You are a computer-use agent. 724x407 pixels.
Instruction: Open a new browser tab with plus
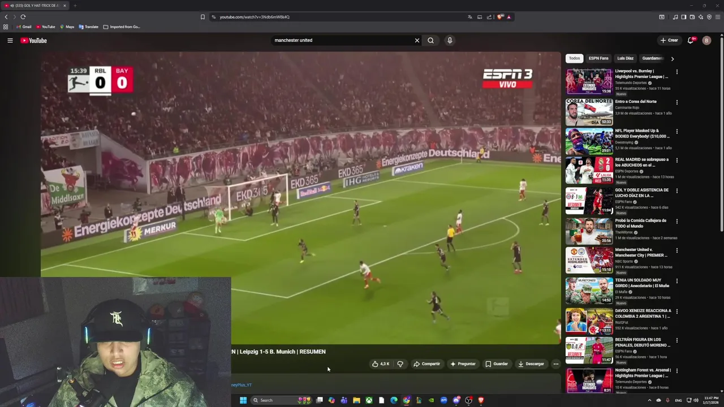tap(75, 6)
